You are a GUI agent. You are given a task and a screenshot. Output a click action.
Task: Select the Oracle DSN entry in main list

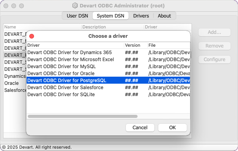pos(12,83)
